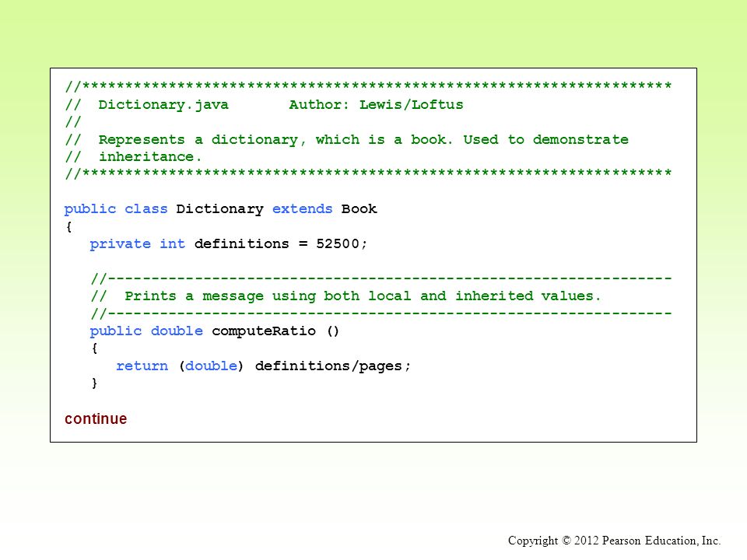Image resolution: width=747 pixels, height=560 pixels.
Task: Click the 'inheritance.' comment line
Action: click(133, 156)
